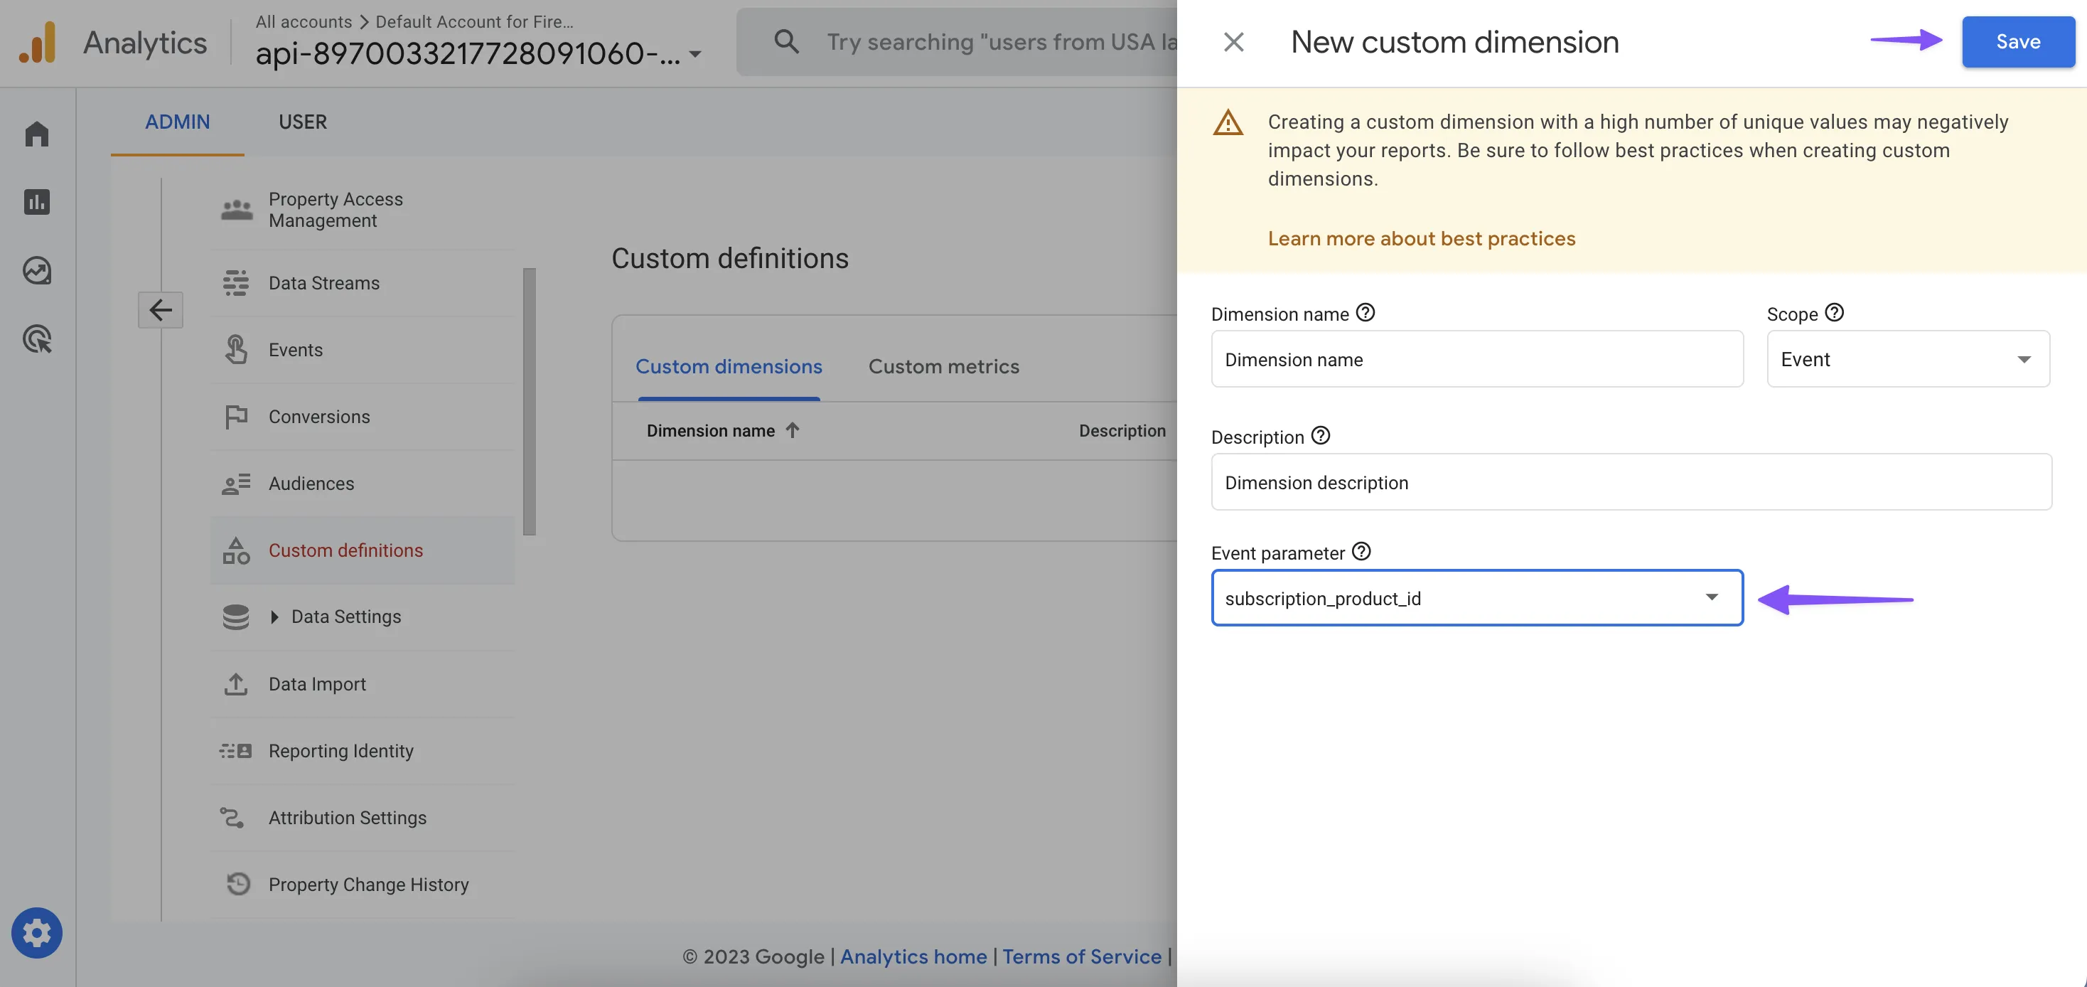Open the Advertising cursor icon in sidebar
This screenshot has height=987, width=2087.
coord(36,338)
